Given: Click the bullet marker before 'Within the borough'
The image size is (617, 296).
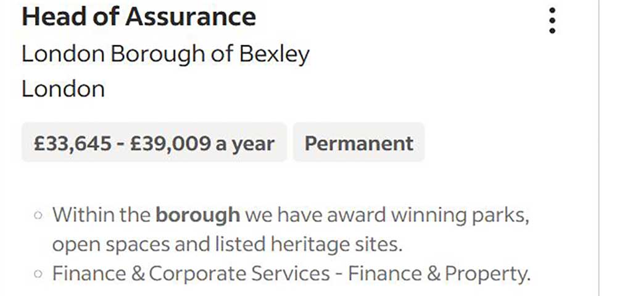Looking at the screenshot, I should pos(39,216).
